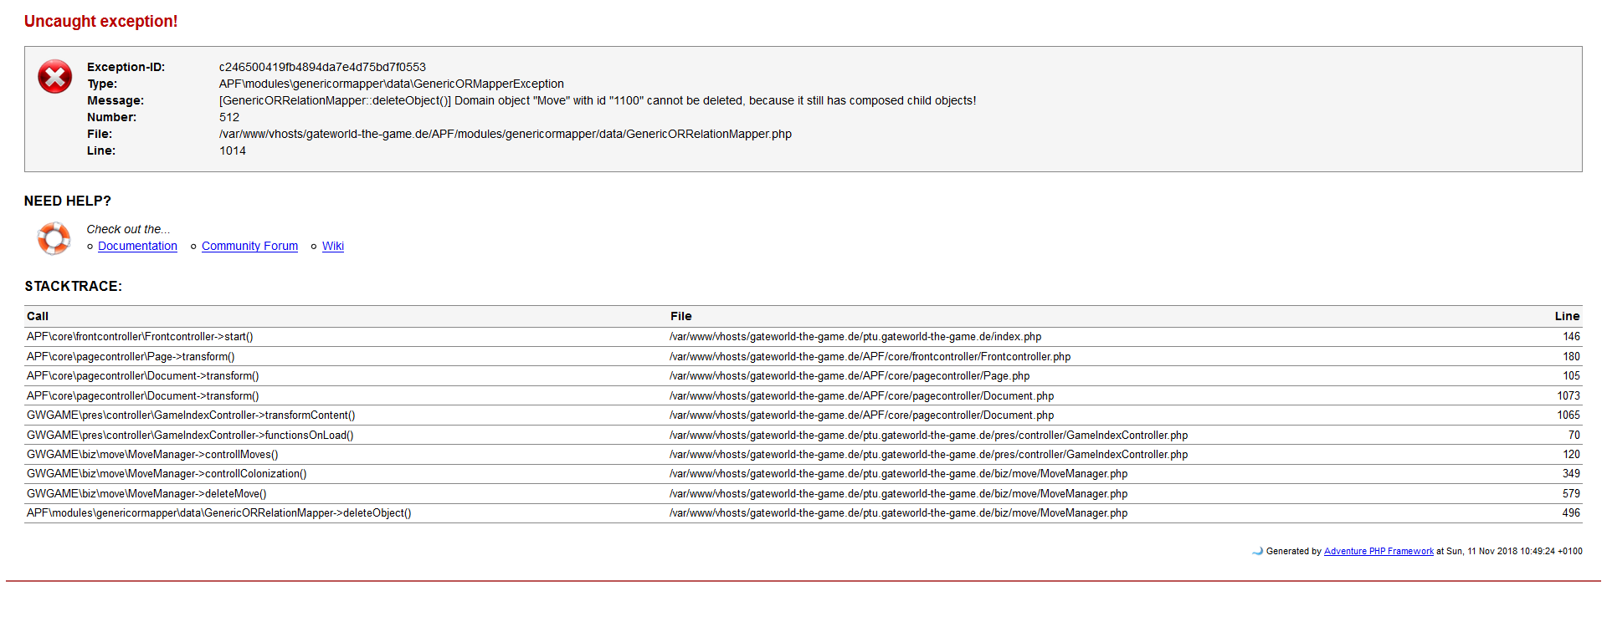Viewport: 1607px width, 632px height.
Task: Visit the Wiki link
Action: [332, 246]
